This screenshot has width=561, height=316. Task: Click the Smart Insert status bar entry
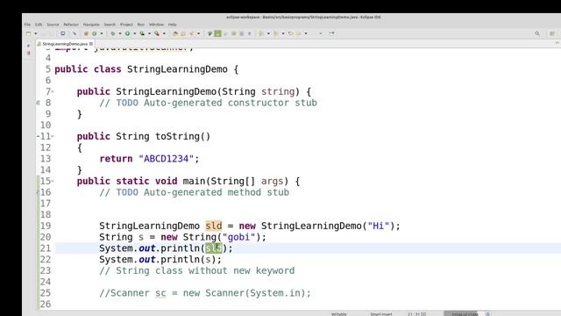[x=381, y=314]
